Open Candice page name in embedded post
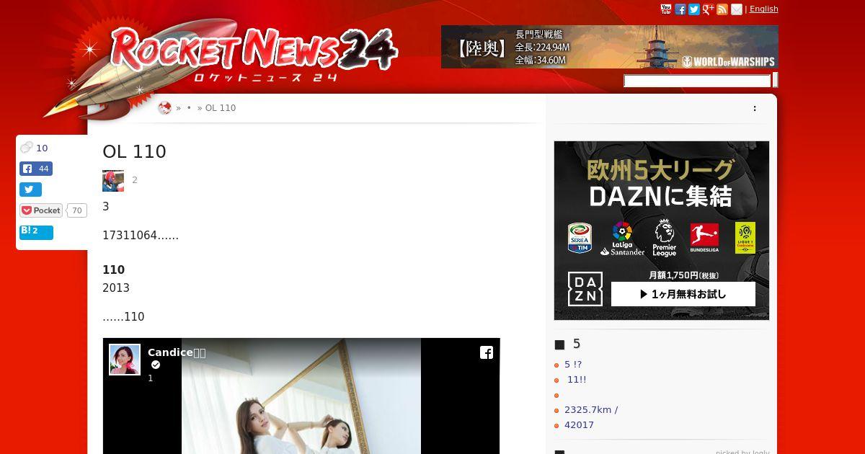Image resolution: width=865 pixels, height=454 pixels. coord(177,352)
